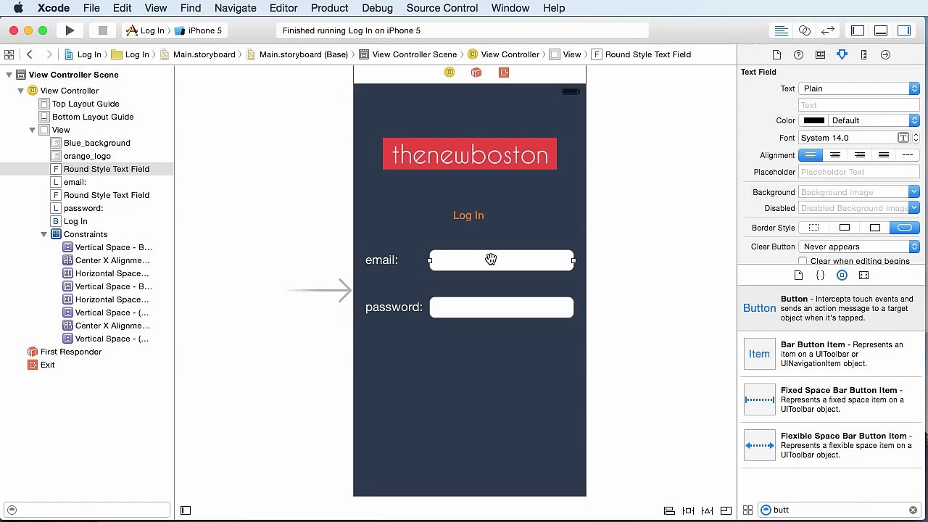Screen dimensions: 928x522
Task: Collapse the View node in outline
Action: (x=32, y=130)
